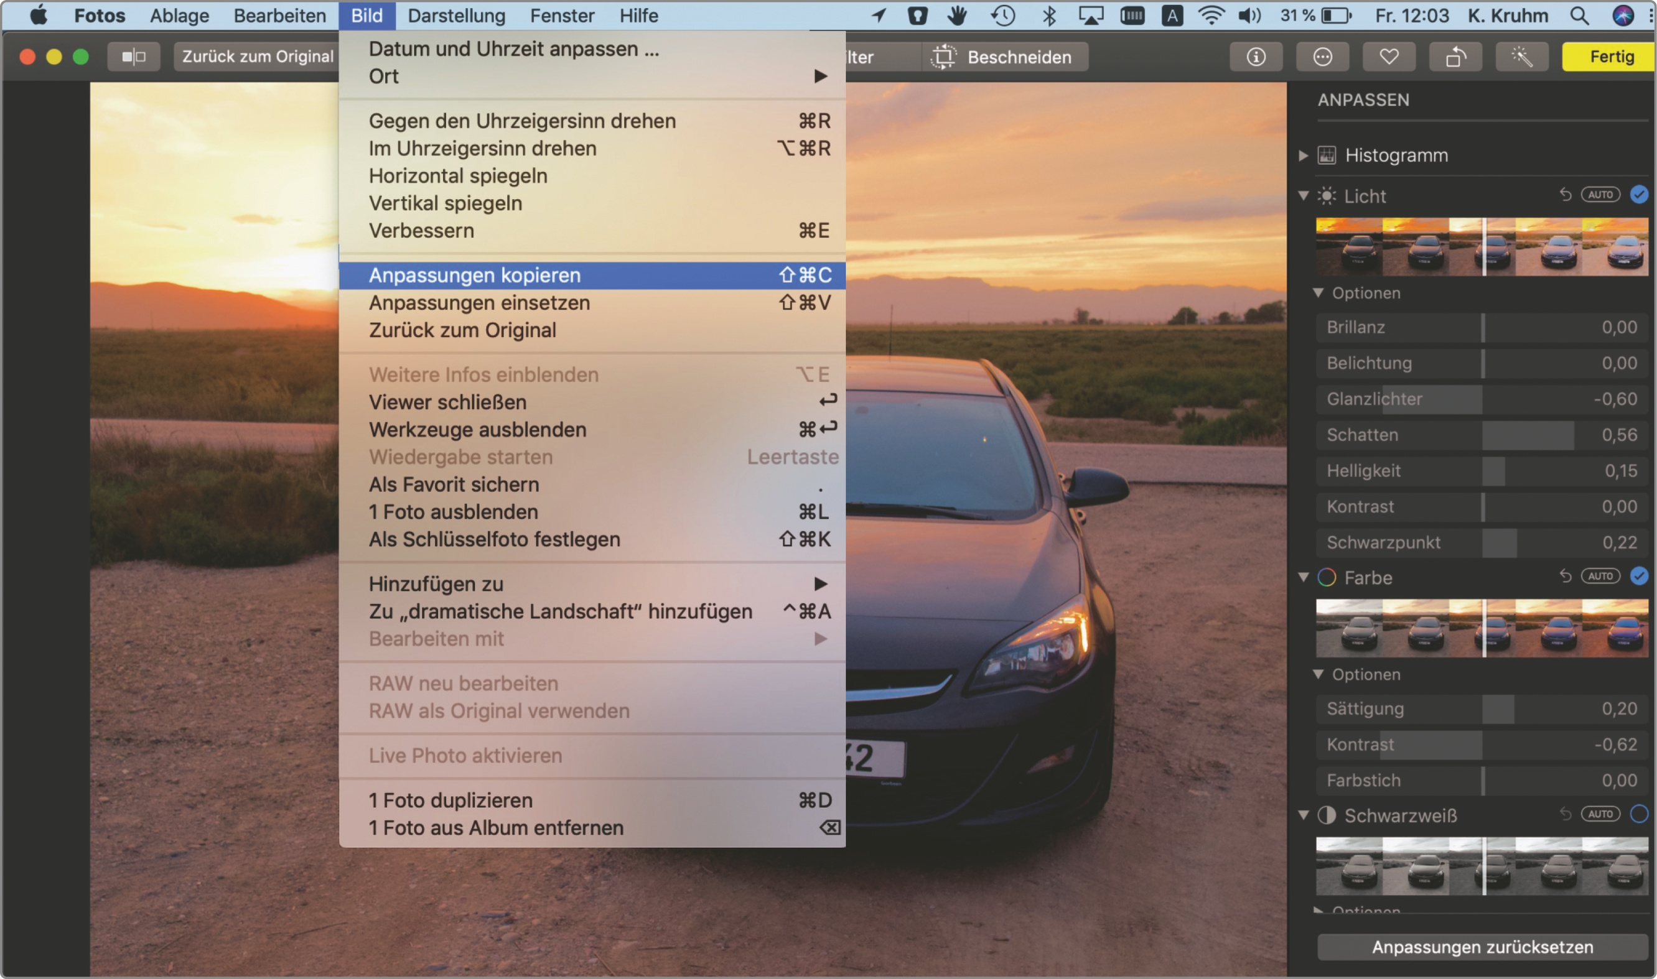Open the more options ellipsis button
This screenshot has width=1657, height=979.
click(1322, 57)
